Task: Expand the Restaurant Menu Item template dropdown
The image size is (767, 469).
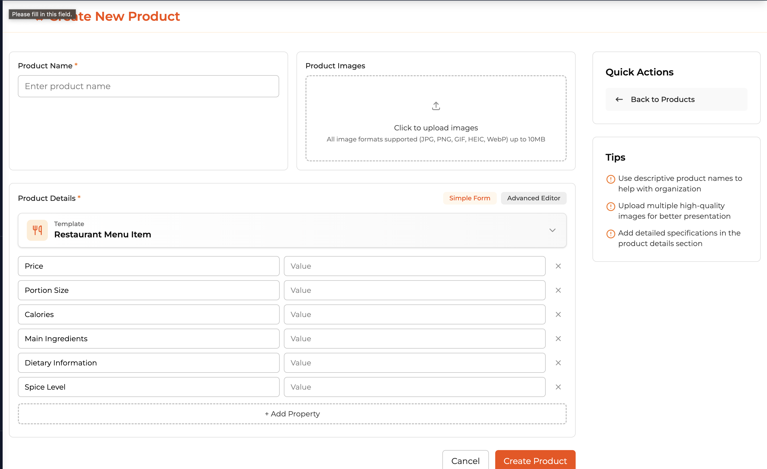Action: coord(553,231)
